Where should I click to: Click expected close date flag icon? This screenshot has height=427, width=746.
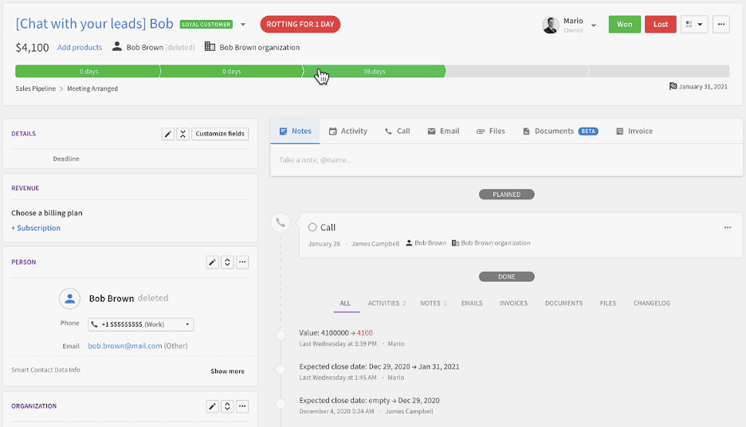(673, 87)
